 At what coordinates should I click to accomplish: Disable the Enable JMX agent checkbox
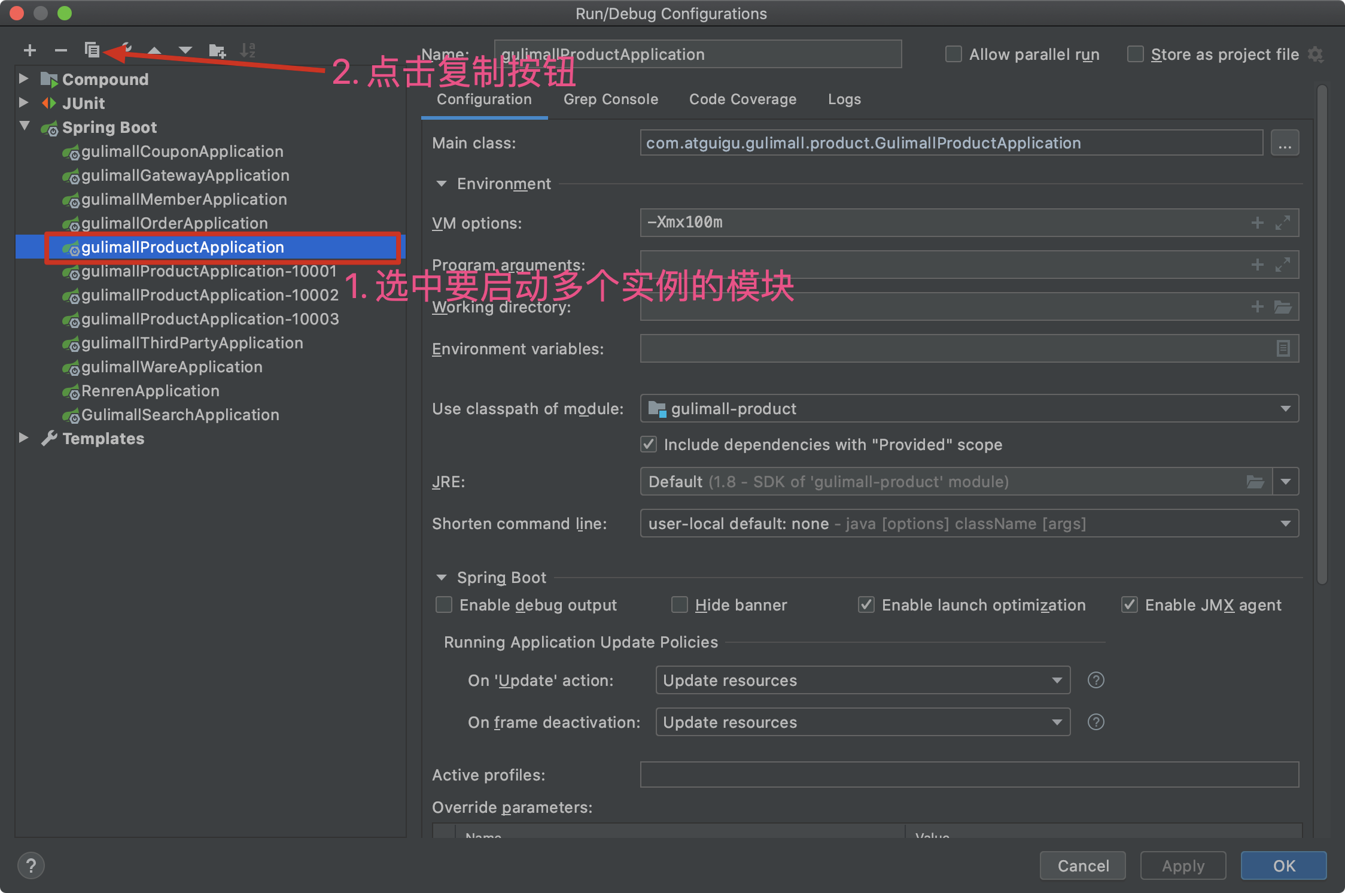[x=1129, y=605]
